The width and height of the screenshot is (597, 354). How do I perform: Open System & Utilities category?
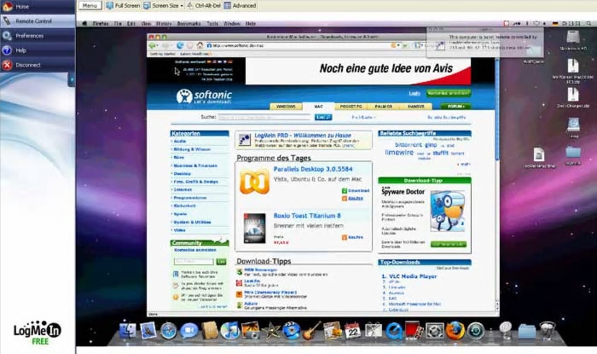click(x=193, y=222)
